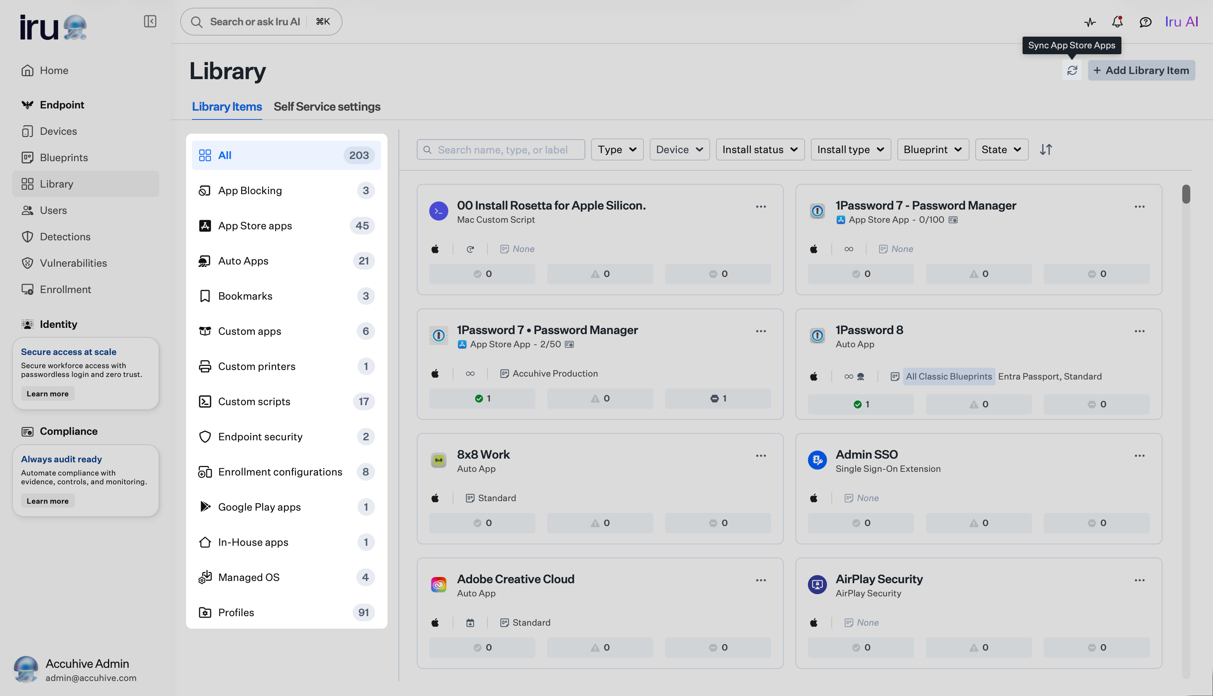Open options menu for 1Password 8
Screen dimensions: 1213x696
(1139, 331)
